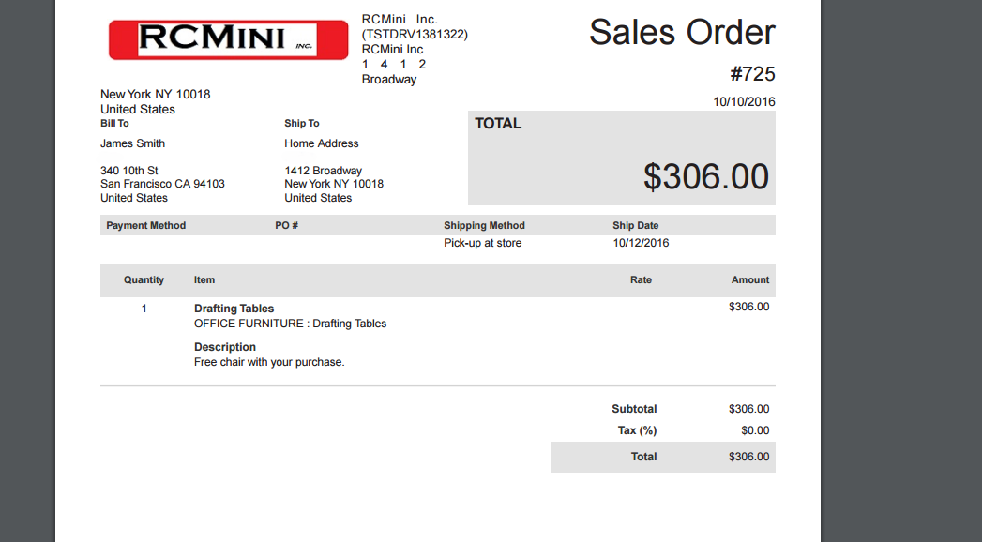Select the Shipping Method header
The height and width of the screenshot is (542, 982).
484,225
